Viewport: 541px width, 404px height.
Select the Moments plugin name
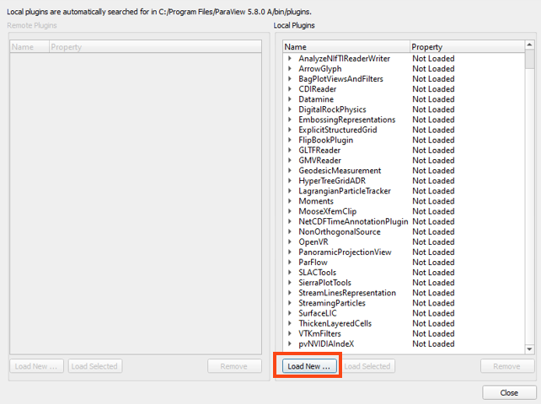(x=316, y=201)
